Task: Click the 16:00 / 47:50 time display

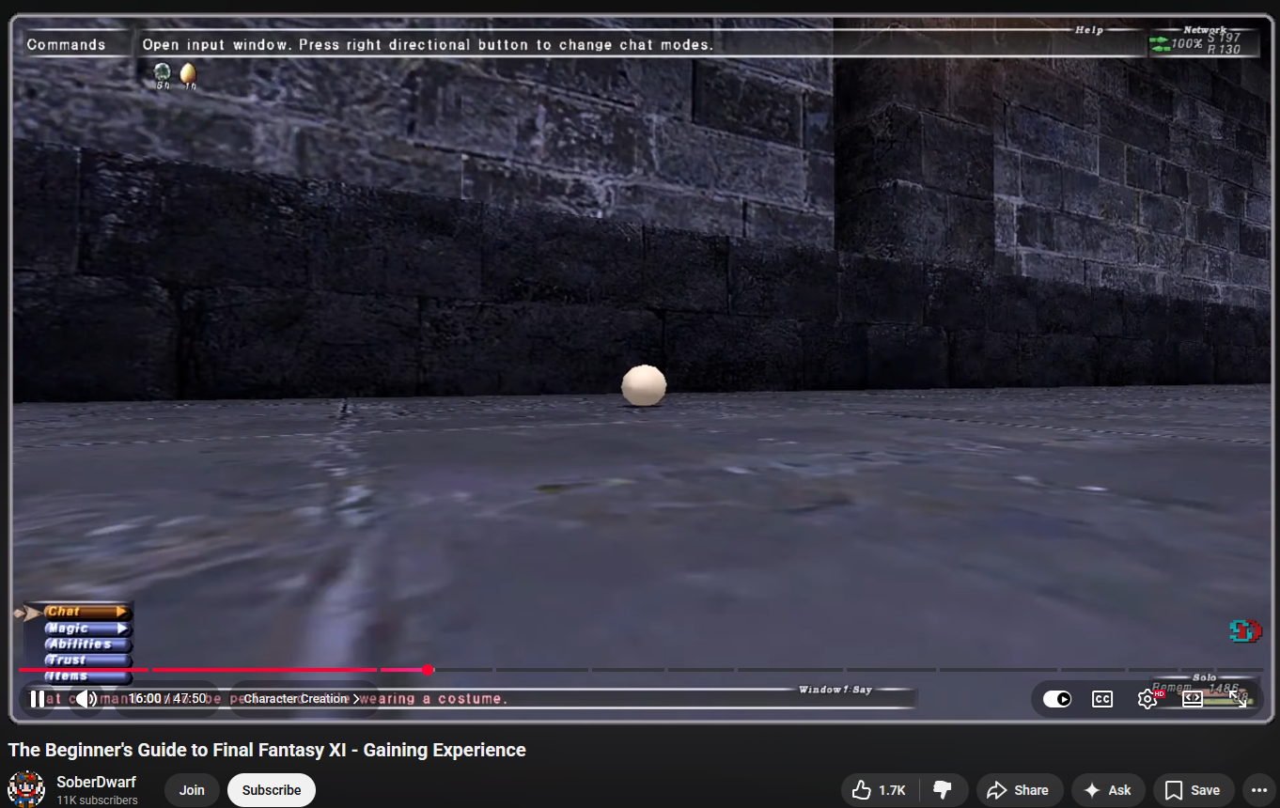Action: 167,699
